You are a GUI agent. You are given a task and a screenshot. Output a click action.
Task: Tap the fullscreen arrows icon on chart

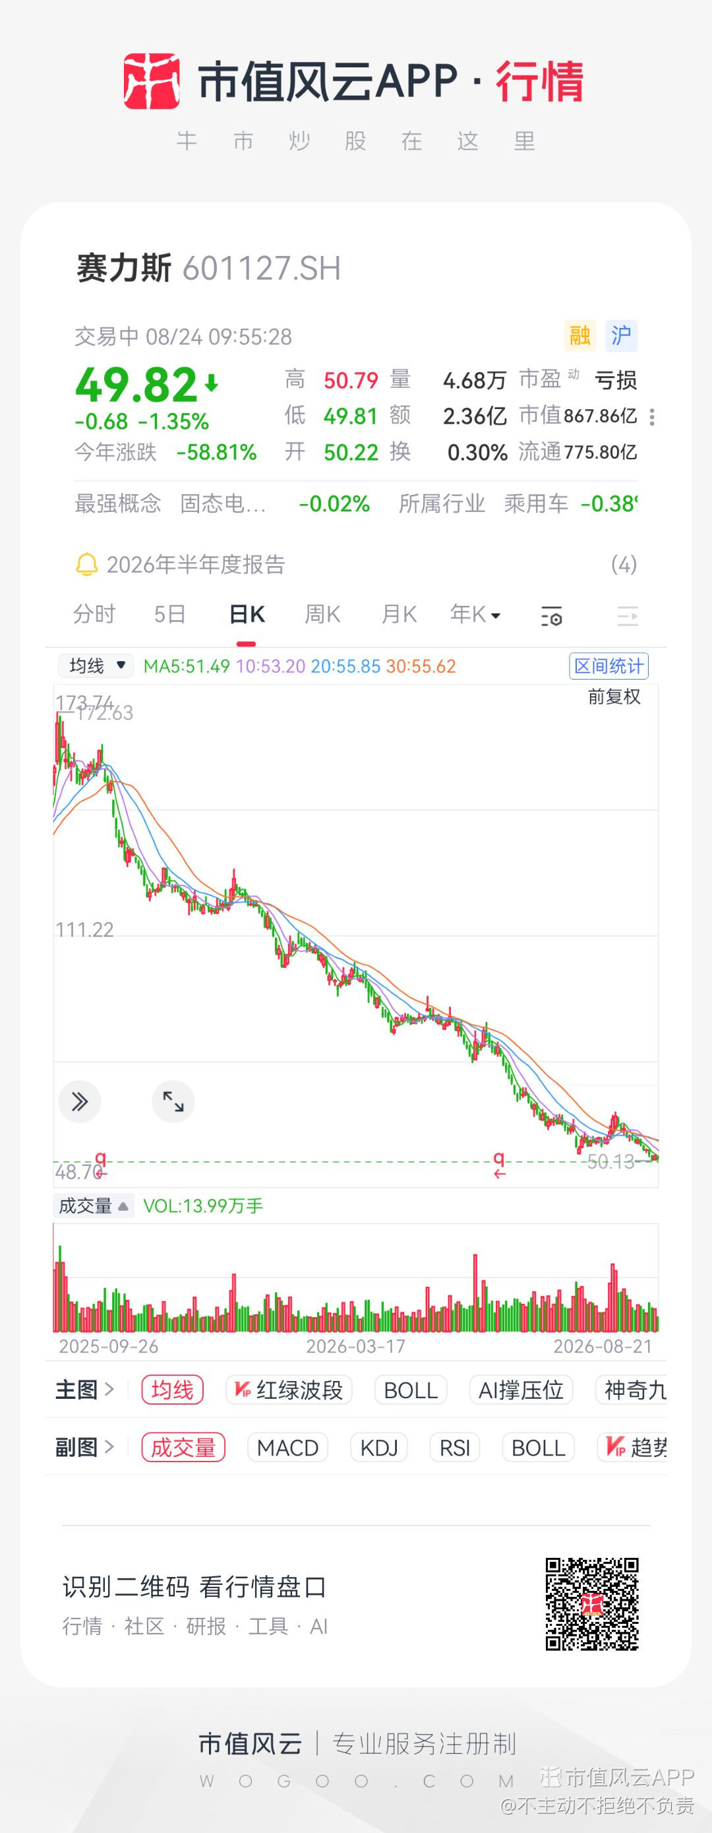coord(173,1101)
